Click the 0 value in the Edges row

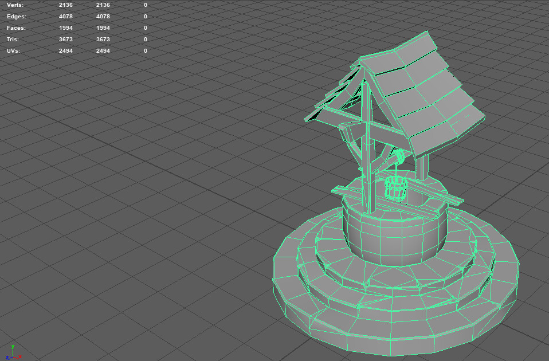pyautogui.click(x=146, y=17)
